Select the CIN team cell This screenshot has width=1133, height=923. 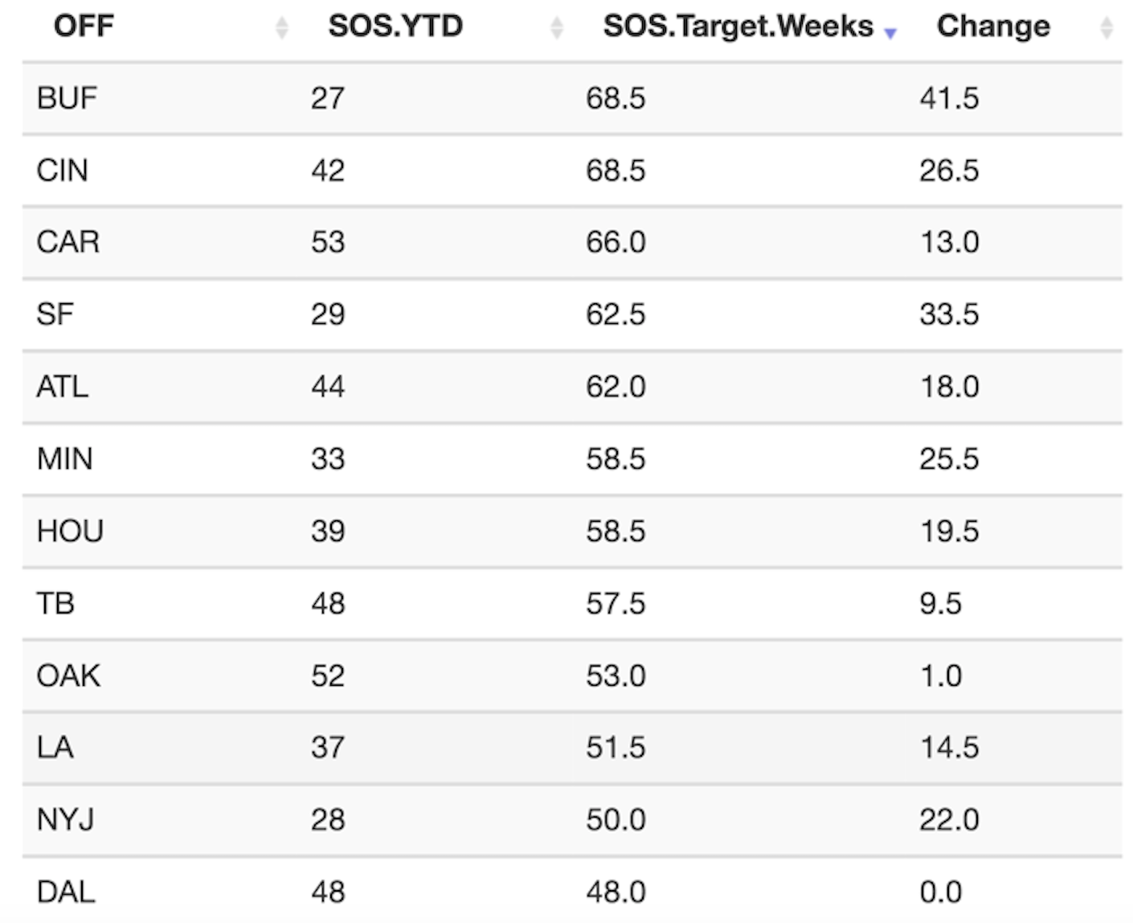62,171
